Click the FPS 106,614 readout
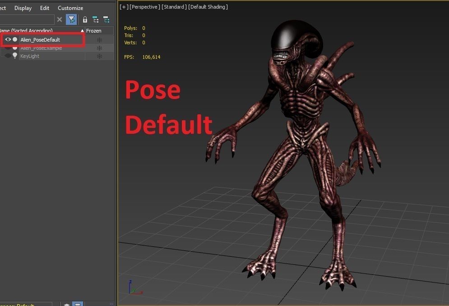 142,57
